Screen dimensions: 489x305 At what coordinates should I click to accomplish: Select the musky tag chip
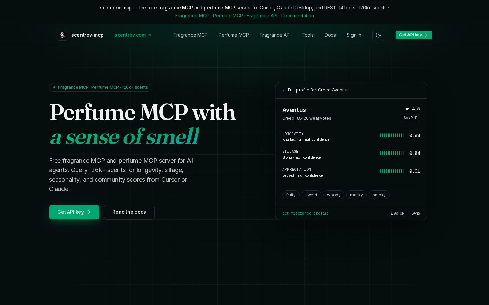357,195
